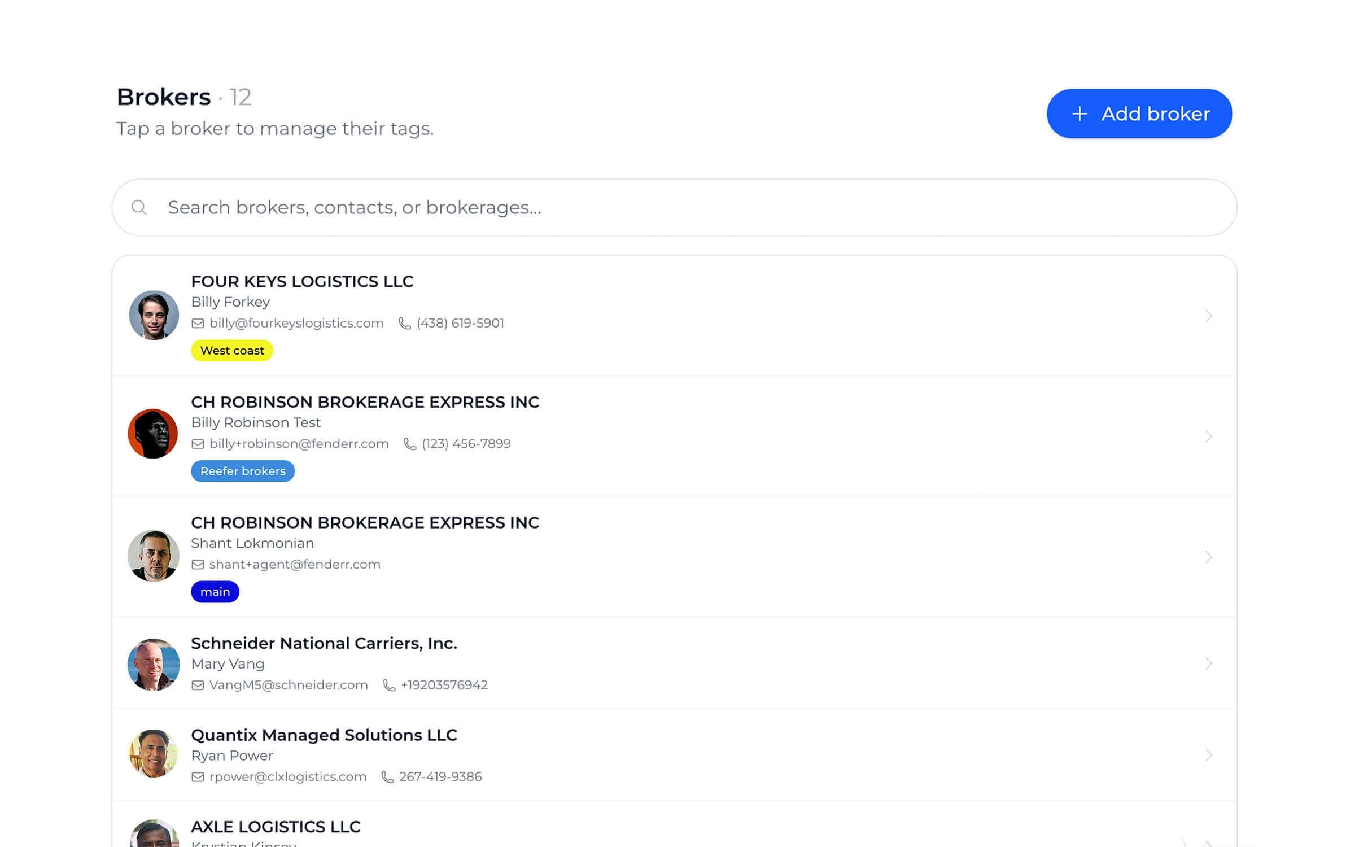
Task: Click contact name Mary Vang
Action: coord(228,664)
